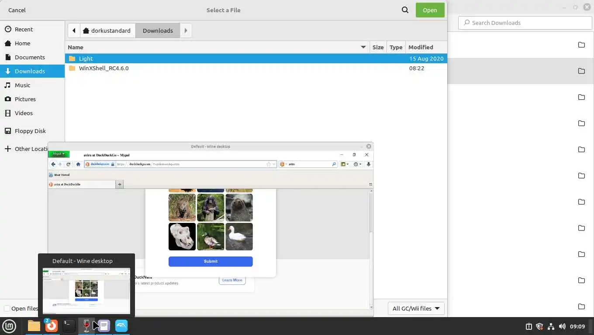594x335 pixels.
Task: Select the jaguar captcha image
Action: tap(182, 208)
